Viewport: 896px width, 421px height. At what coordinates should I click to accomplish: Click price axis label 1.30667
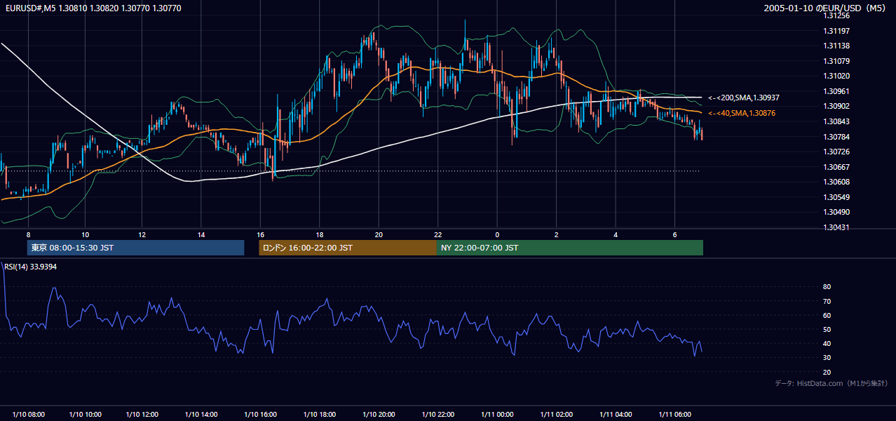coord(836,167)
